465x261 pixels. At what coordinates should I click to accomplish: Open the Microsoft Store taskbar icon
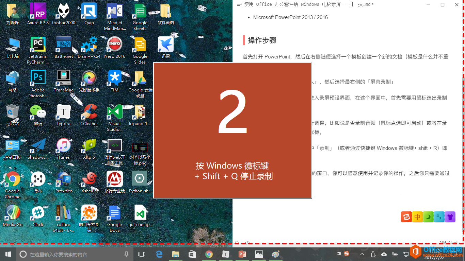coord(192,254)
